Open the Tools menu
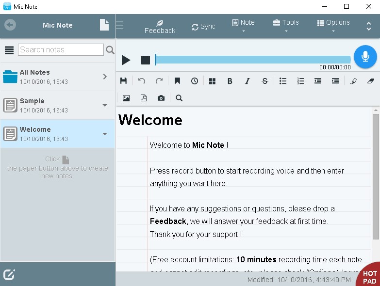Screen dimensions: 380x286 pos(286,26)
